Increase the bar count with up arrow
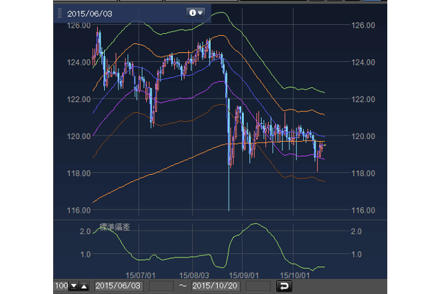The image size is (441, 294). click(x=84, y=286)
